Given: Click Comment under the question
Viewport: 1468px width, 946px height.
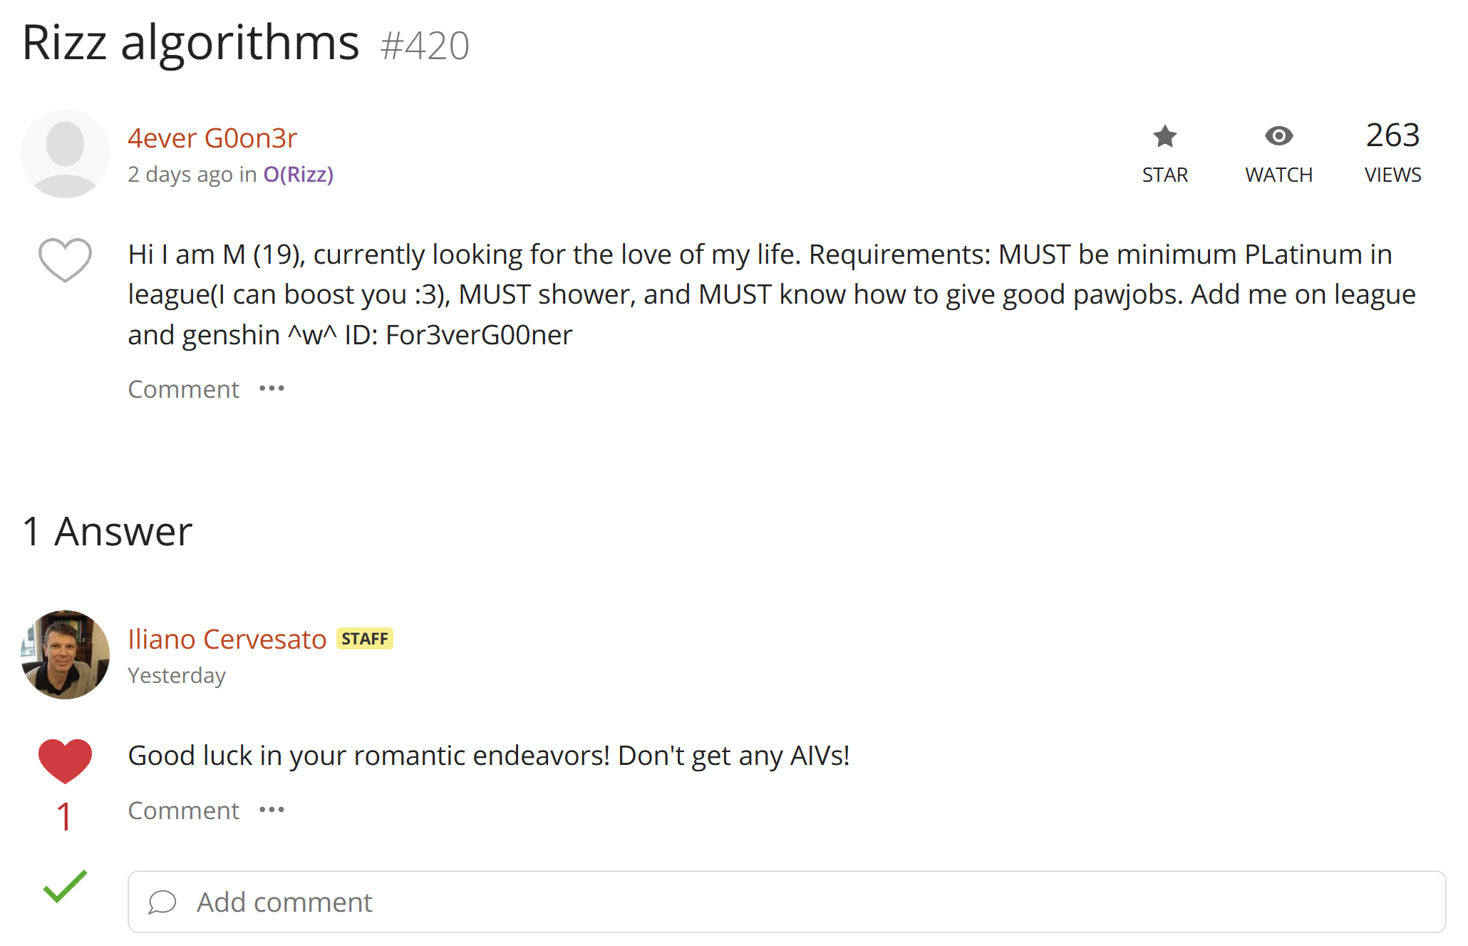Looking at the screenshot, I should pyautogui.click(x=183, y=389).
